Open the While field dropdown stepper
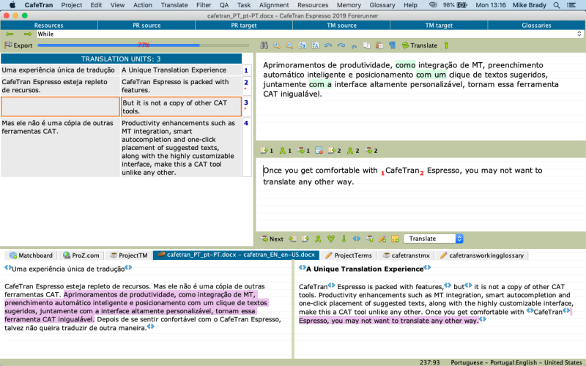 click(x=579, y=34)
